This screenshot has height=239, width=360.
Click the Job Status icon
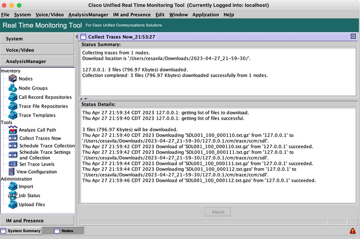pos(13,195)
